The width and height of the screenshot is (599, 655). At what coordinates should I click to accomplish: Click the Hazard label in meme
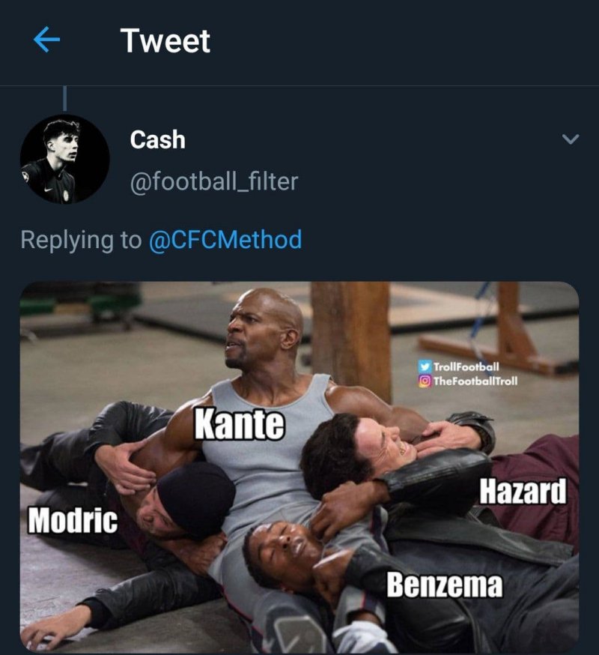coord(523,492)
